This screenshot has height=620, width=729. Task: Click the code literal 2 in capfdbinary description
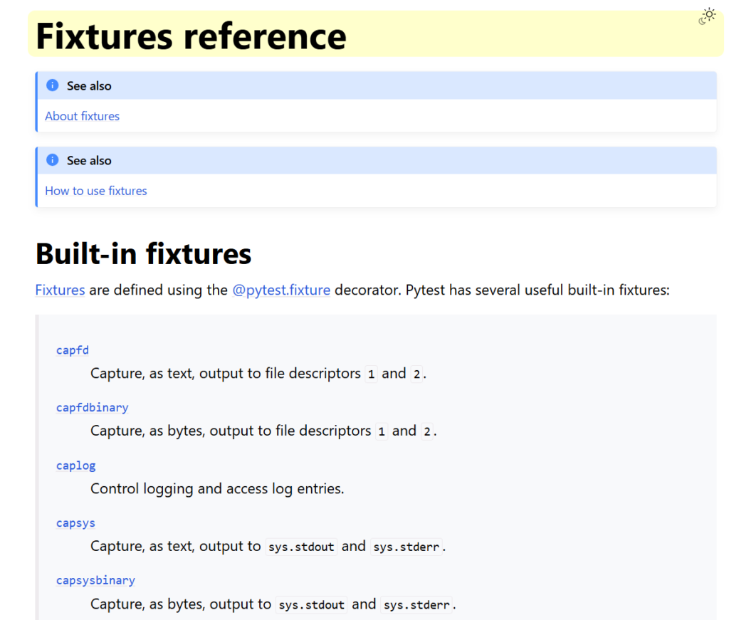(427, 432)
